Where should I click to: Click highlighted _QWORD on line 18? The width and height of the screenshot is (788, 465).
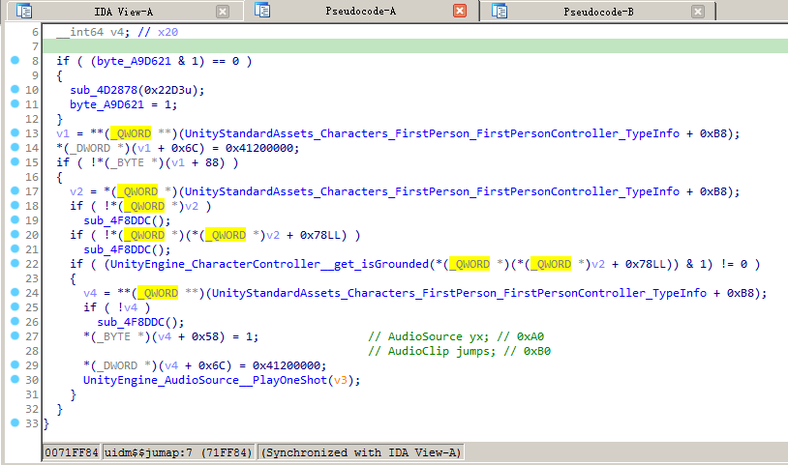(144, 206)
